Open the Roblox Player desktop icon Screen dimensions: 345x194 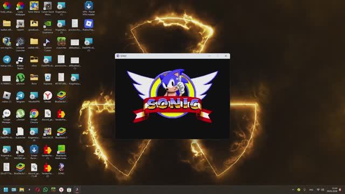click(88, 24)
